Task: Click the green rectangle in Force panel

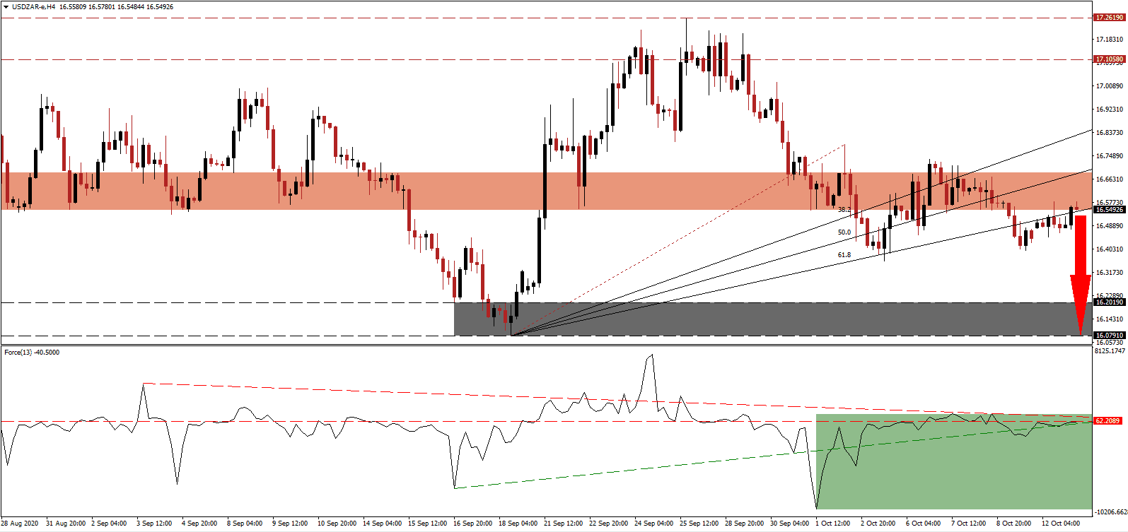Action: [955, 466]
